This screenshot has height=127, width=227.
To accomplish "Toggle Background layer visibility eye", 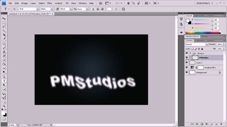I will pos(187,72).
